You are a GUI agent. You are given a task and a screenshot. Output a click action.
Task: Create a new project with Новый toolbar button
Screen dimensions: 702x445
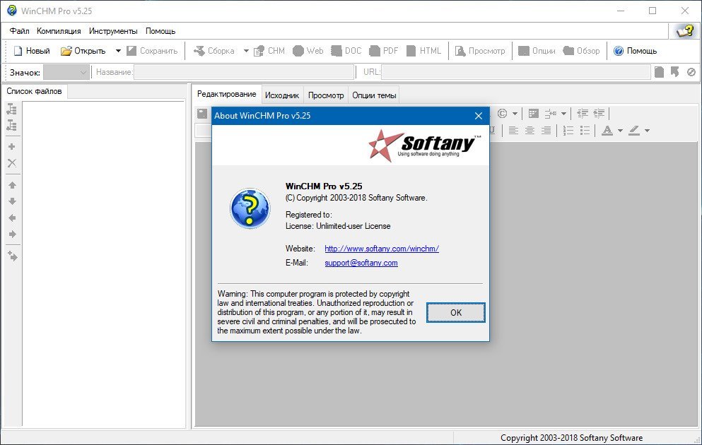(x=32, y=51)
